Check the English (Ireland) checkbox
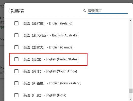The height and width of the screenshot is (101, 133). (16, 23)
